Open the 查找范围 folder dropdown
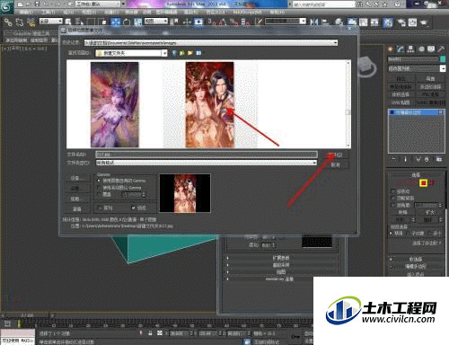This screenshot has height=345, width=449. click(x=164, y=53)
